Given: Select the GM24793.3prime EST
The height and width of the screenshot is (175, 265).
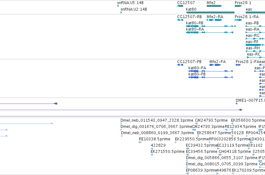Looking at the screenshot, I should (194, 130).
